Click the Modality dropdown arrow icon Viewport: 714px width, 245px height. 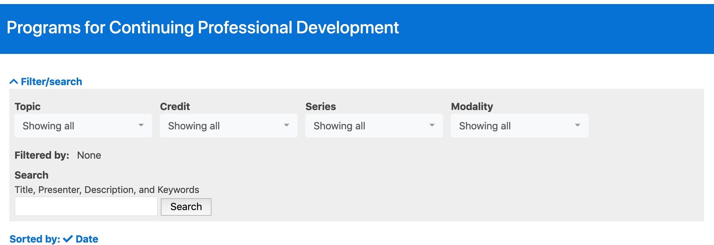point(578,125)
